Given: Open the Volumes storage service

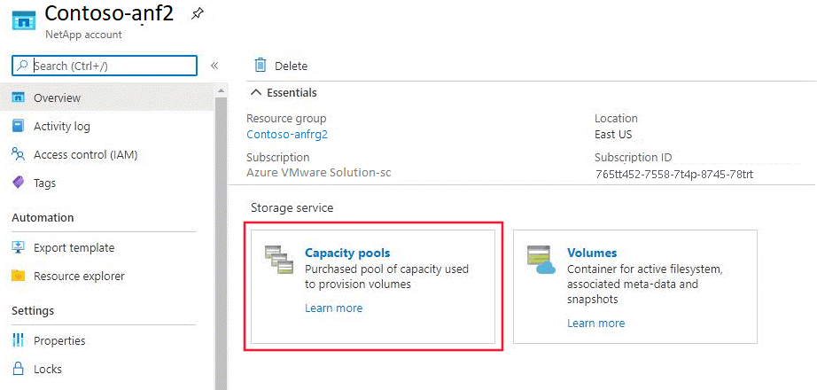Looking at the screenshot, I should point(592,253).
